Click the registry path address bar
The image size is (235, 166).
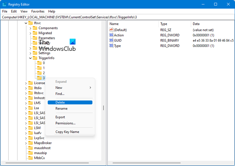117,17
